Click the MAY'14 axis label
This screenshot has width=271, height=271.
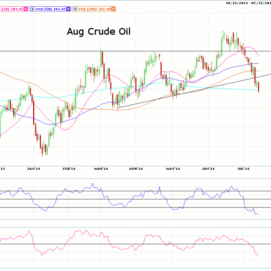(x=173, y=169)
